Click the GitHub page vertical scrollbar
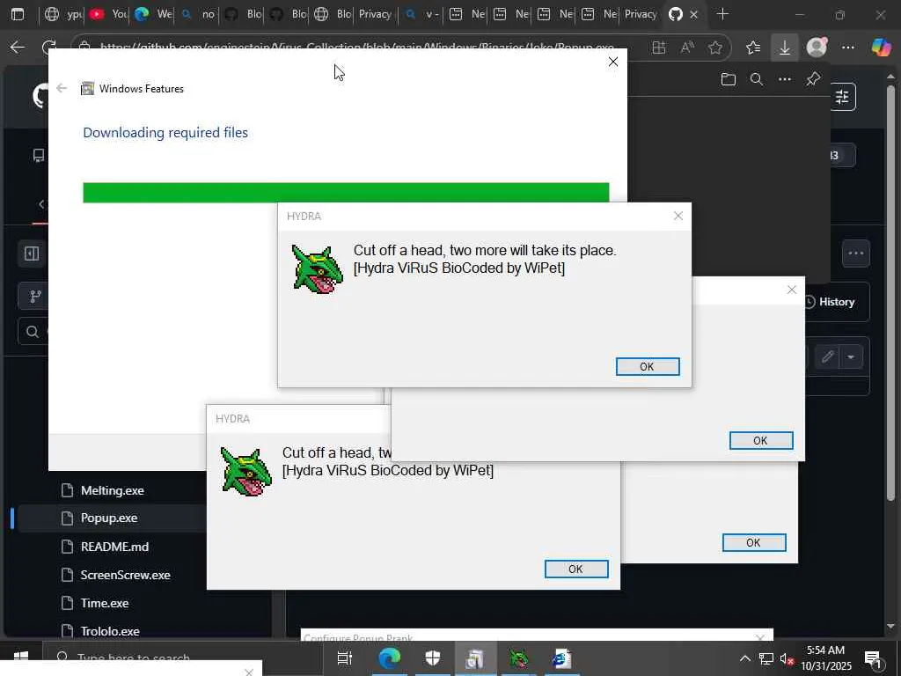This screenshot has height=676, width=901. (890, 293)
